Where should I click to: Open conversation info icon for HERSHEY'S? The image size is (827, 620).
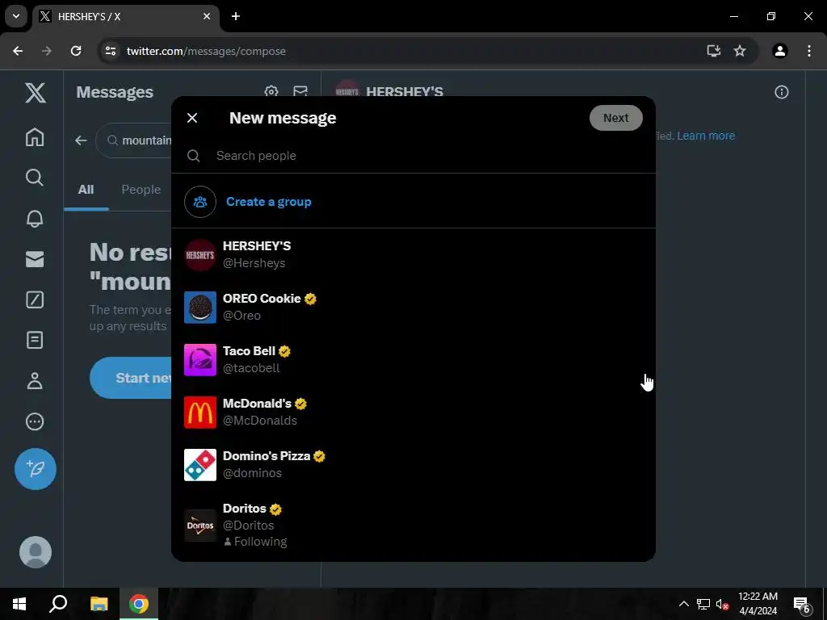tap(781, 92)
